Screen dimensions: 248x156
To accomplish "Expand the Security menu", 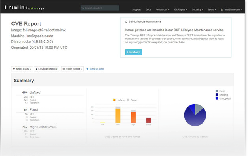I will click(x=197, y=9).
